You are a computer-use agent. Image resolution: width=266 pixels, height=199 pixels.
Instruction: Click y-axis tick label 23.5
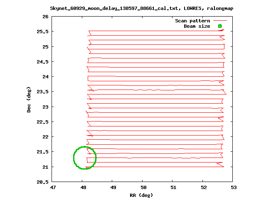tap(42, 92)
